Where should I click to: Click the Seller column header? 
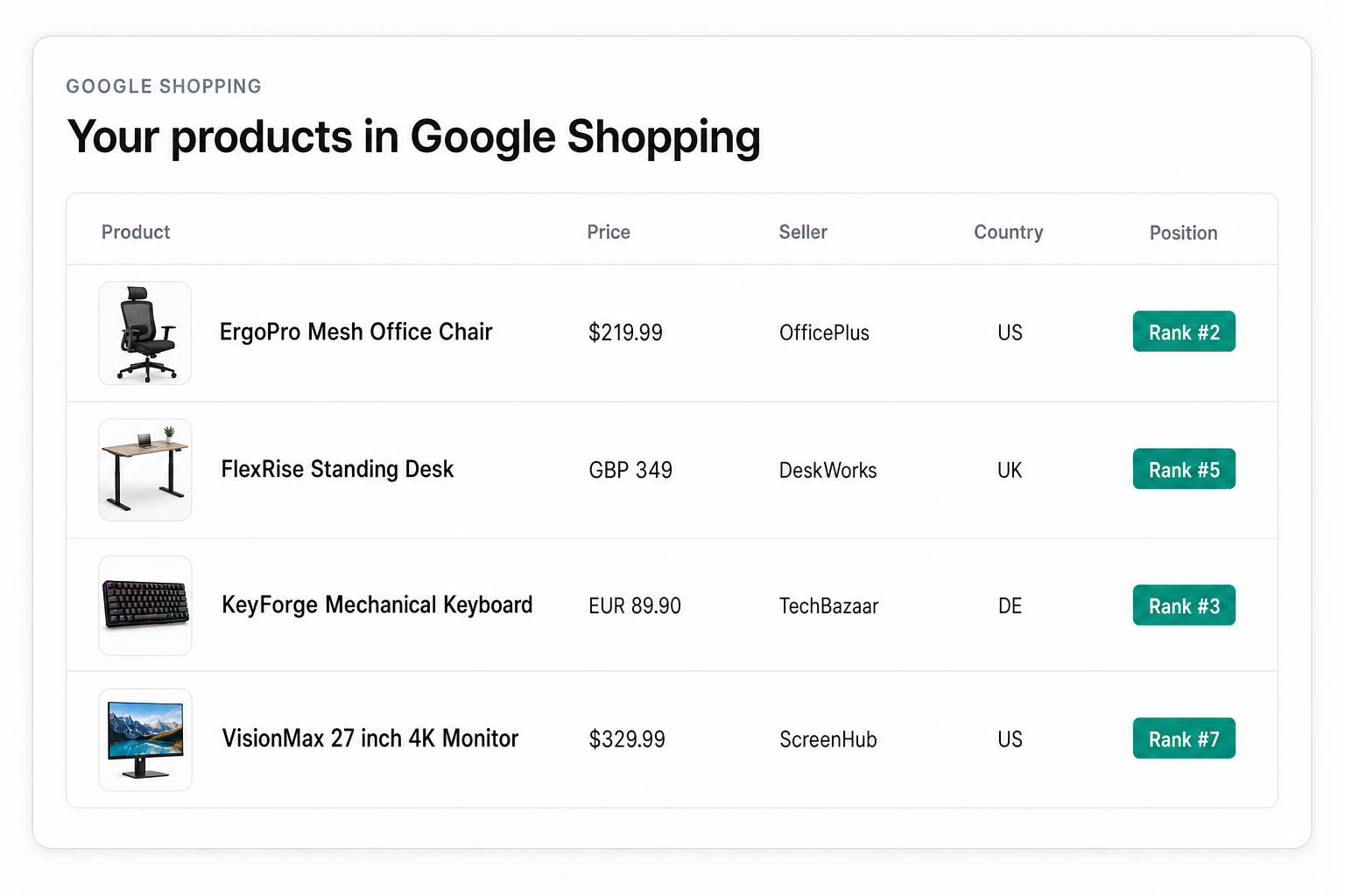[803, 232]
